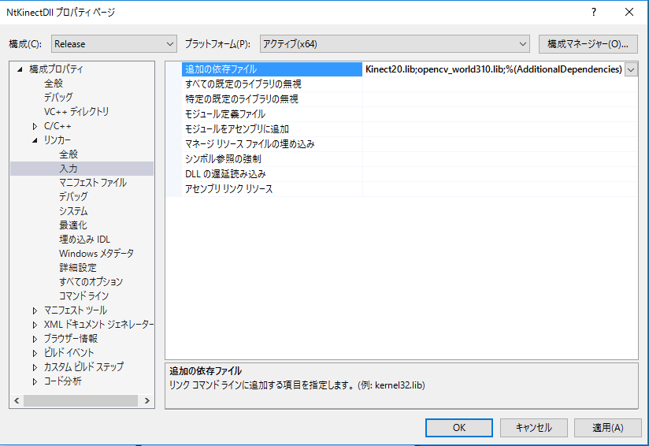The image size is (649, 446).
Task: Click the help question mark icon
Action: pos(593,12)
